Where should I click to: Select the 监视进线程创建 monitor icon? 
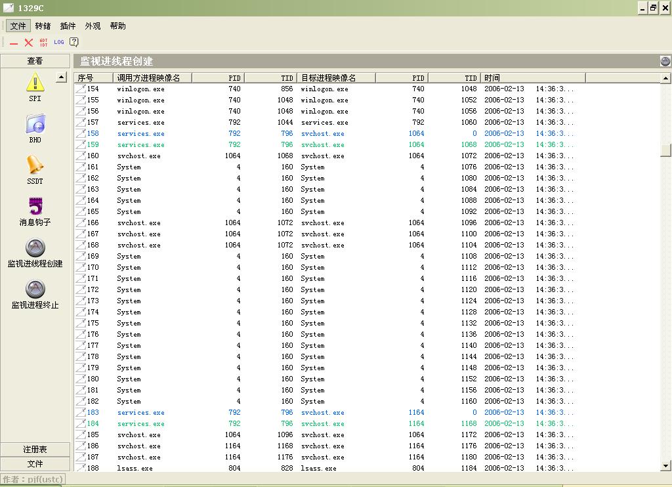point(35,247)
